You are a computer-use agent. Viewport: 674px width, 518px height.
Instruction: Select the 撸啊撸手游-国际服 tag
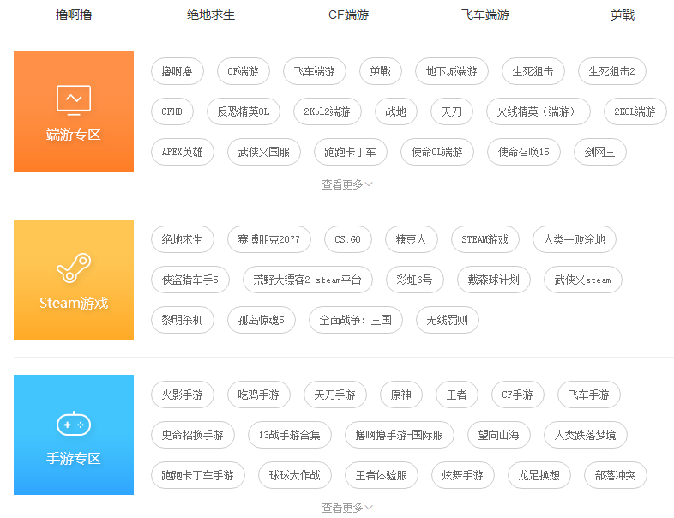pos(400,435)
